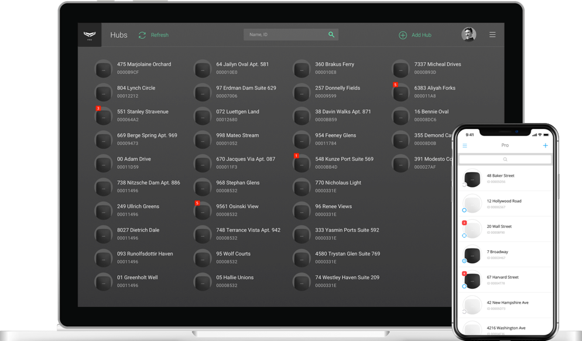The height and width of the screenshot is (341, 582).
Task: Open hub name 738 Nitzsche Dam Apt. 886
Action: pos(149,183)
